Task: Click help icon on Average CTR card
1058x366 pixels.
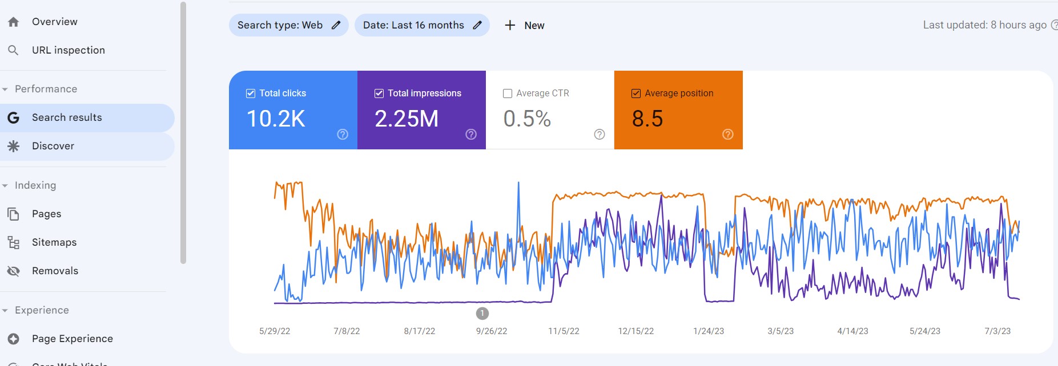Action: coord(600,135)
